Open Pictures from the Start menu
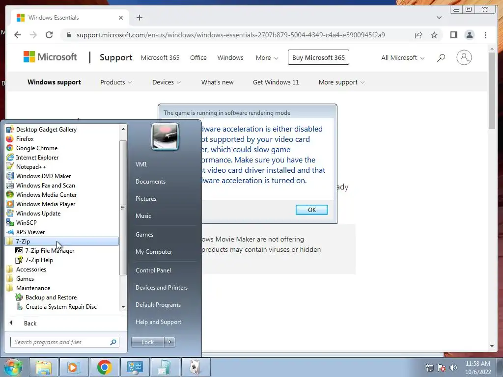The image size is (503, 377). [145, 199]
